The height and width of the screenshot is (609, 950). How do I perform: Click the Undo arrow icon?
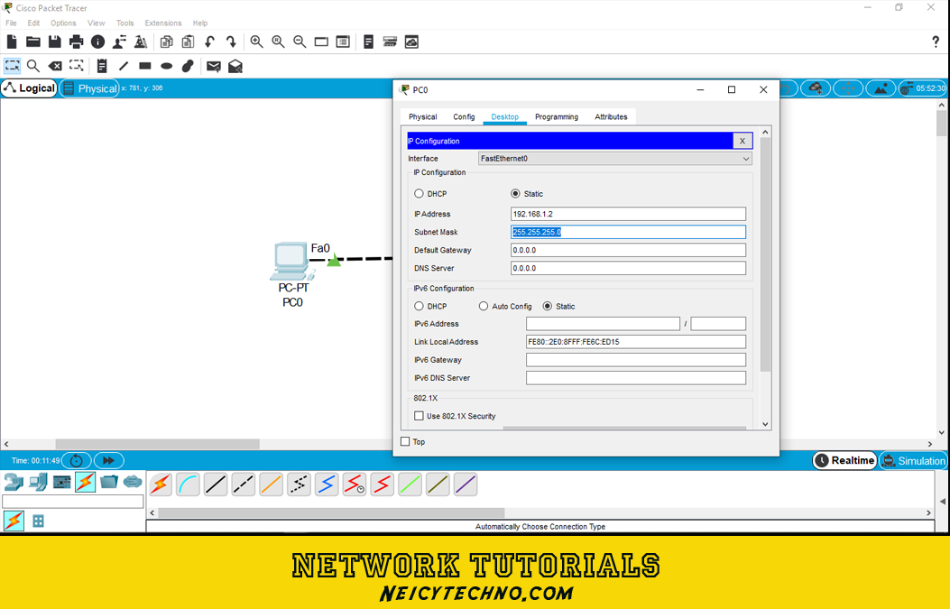tap(209, 42)
